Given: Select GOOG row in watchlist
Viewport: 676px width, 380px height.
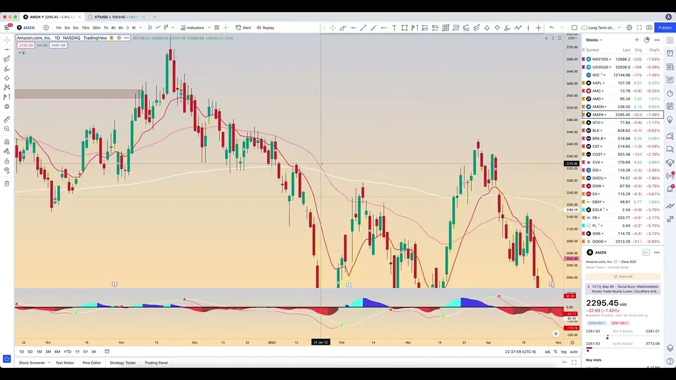Looking at the screenshot, I should [623, 241].
